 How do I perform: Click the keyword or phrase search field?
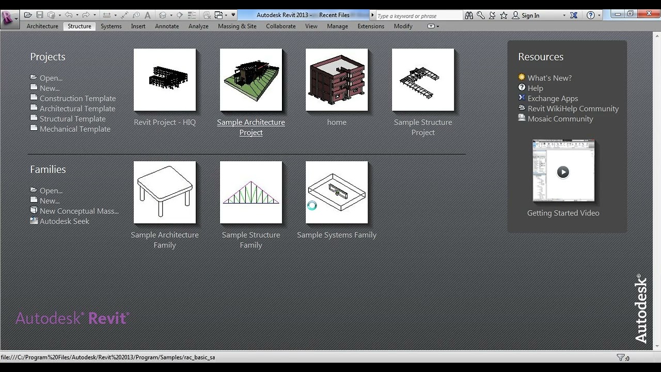[x=419, y=16]
